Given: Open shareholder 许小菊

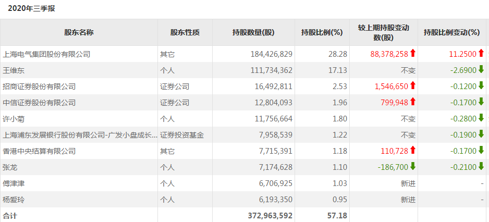Looking at the screenshot, I should (x=14, y=119).
